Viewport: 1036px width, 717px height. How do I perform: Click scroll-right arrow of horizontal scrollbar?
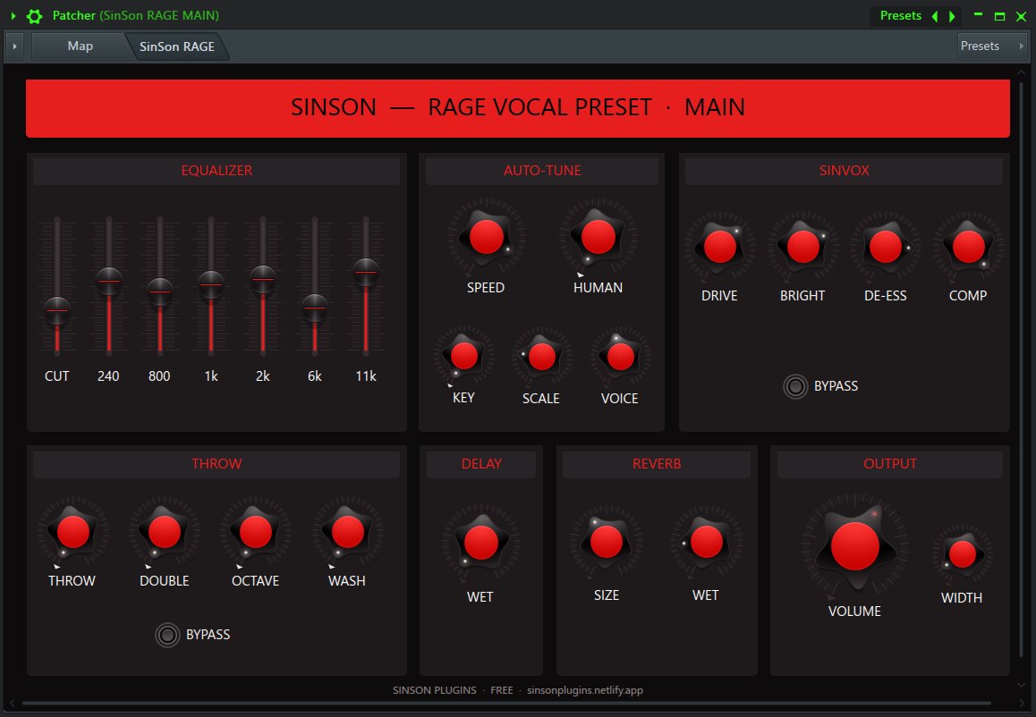1022,703
